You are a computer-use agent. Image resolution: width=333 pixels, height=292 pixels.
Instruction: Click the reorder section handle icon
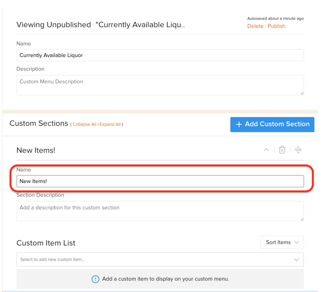[x=298, y=150]
